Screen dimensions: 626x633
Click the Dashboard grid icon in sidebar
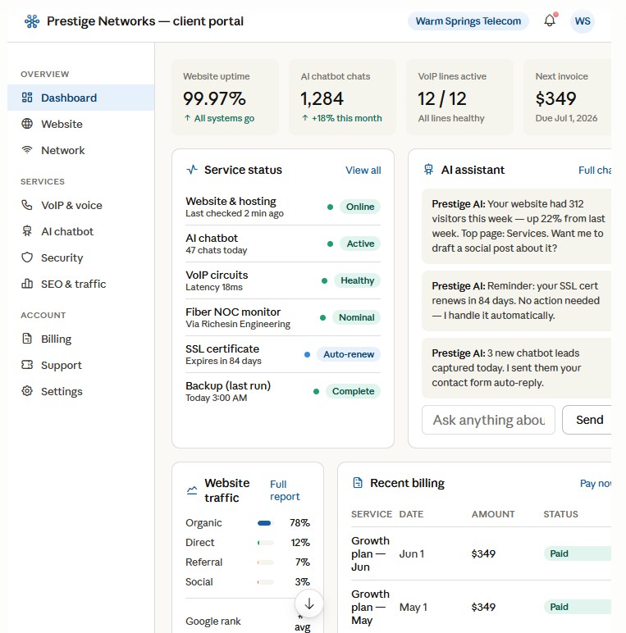(x=27, y=98)
